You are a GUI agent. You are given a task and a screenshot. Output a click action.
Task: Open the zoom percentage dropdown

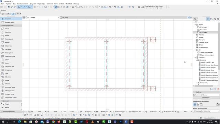[45, 112]
